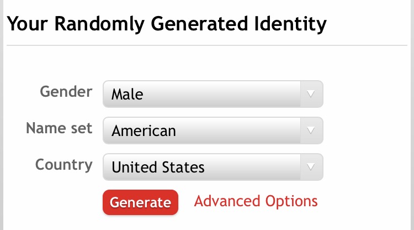This screenshot has height=230, width=414.
Task: Click the "American" selected value text
Action: (x=144, y=131)
